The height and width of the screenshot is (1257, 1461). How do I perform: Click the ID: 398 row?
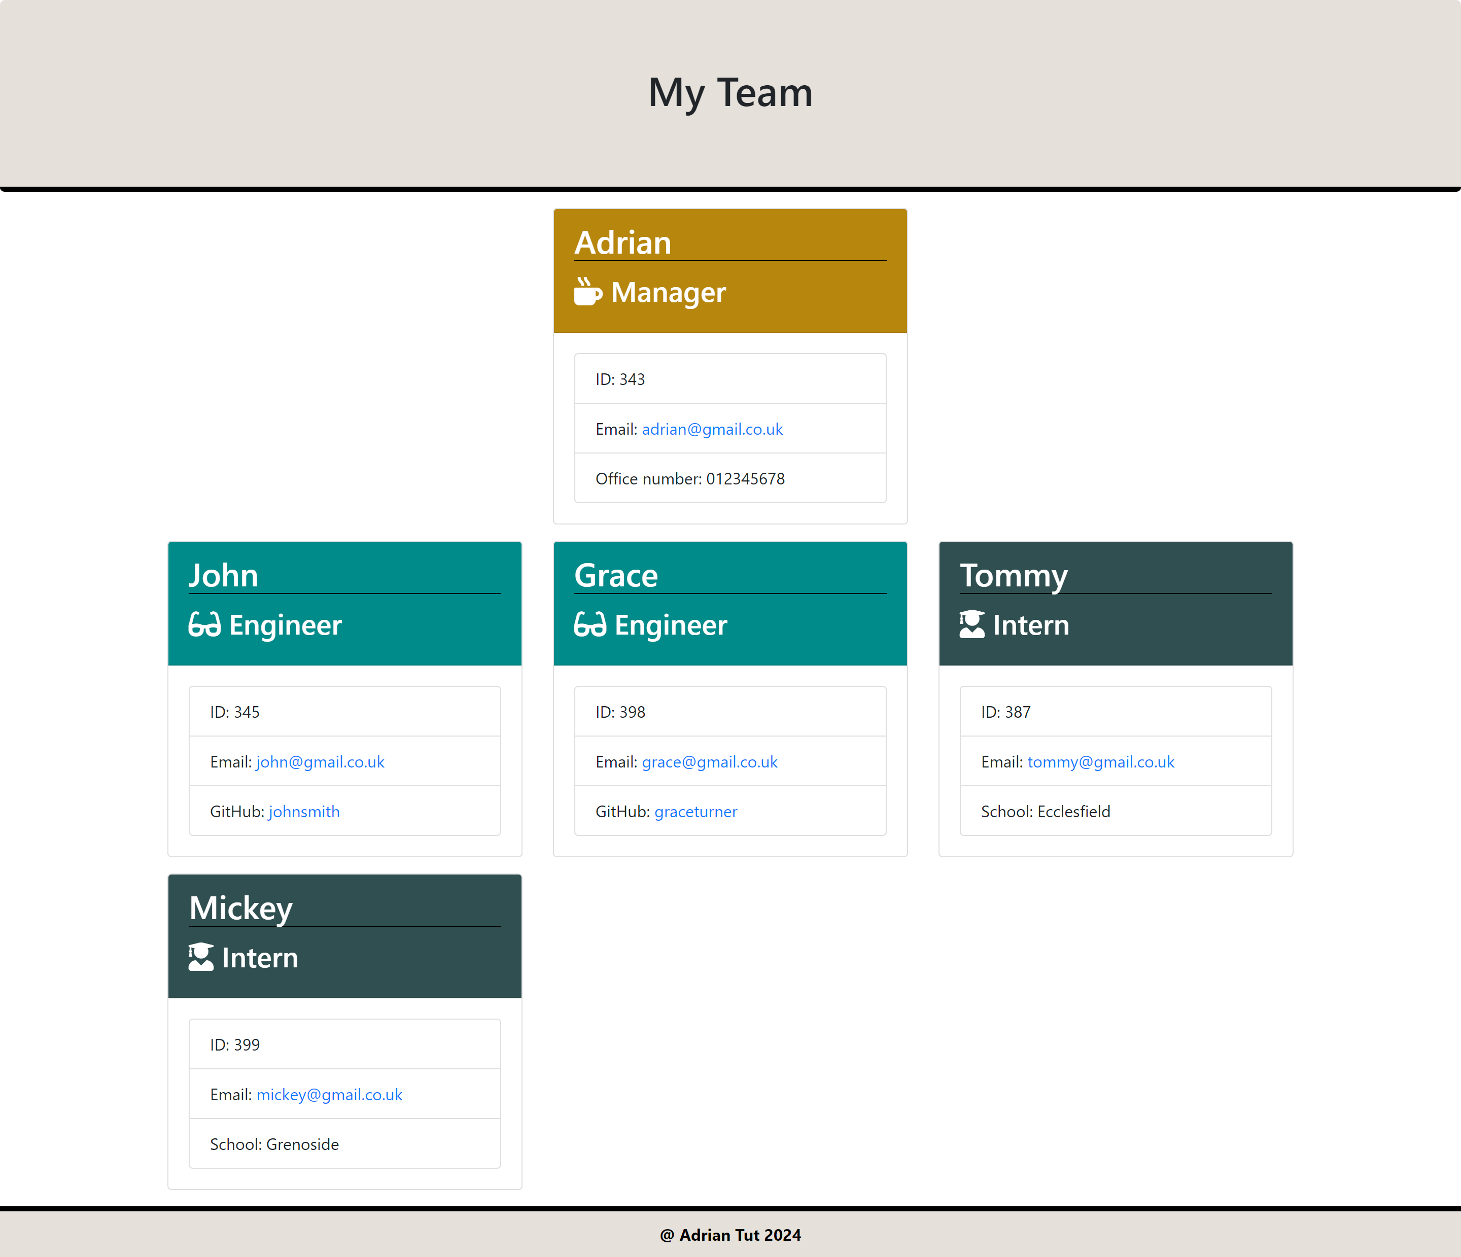tap(730, 712)
